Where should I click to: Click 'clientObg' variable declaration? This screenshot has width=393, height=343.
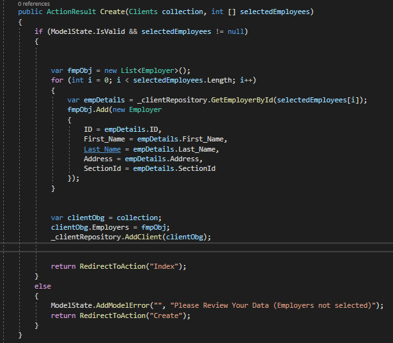click(86, 218)
